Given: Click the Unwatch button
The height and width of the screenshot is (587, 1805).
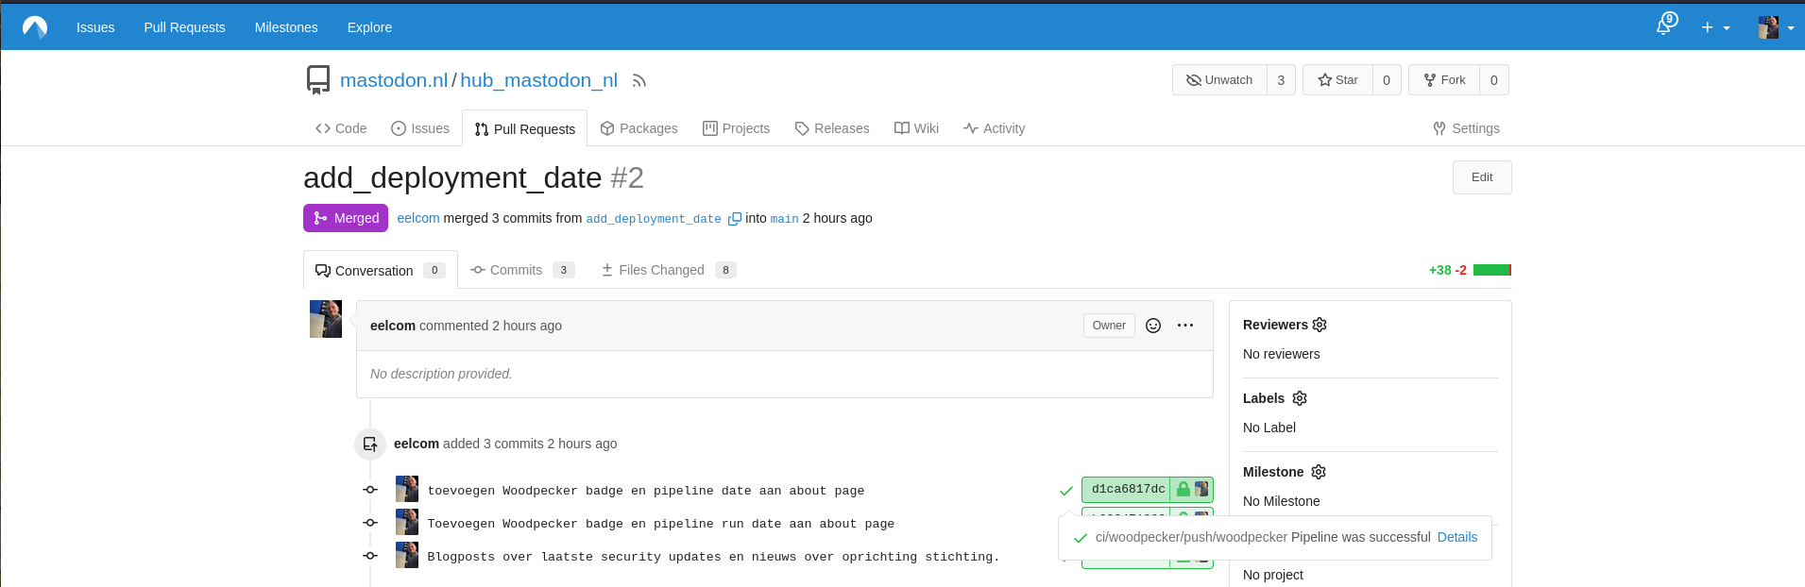Looking at the screenshot, I should (1219, 80).
